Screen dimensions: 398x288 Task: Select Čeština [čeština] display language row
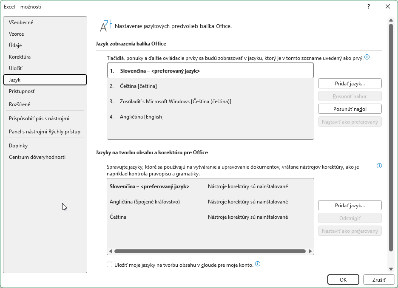click(x=210, y=86)
